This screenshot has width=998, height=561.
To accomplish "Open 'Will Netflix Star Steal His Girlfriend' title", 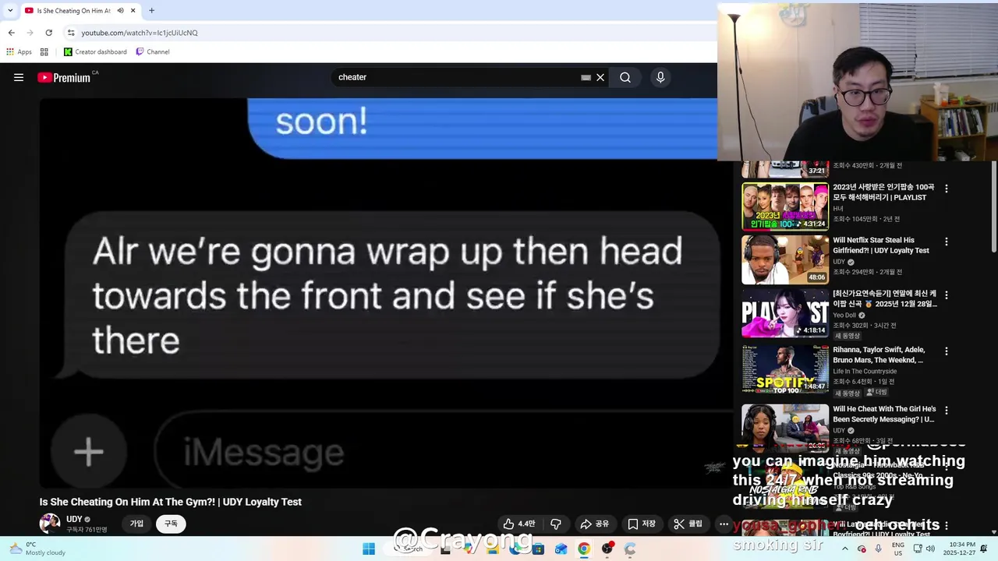I will click(881, 245).
